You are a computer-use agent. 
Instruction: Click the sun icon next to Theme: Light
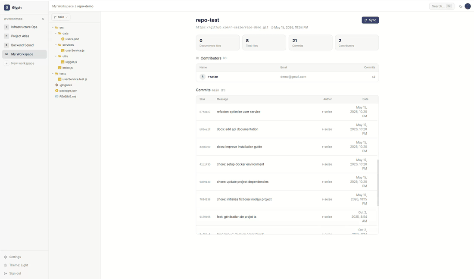[6, 265]
